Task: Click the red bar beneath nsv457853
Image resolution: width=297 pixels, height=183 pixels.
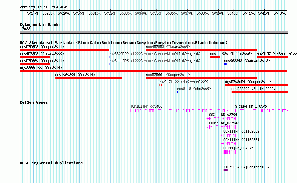Action: (x=202, y=50)
